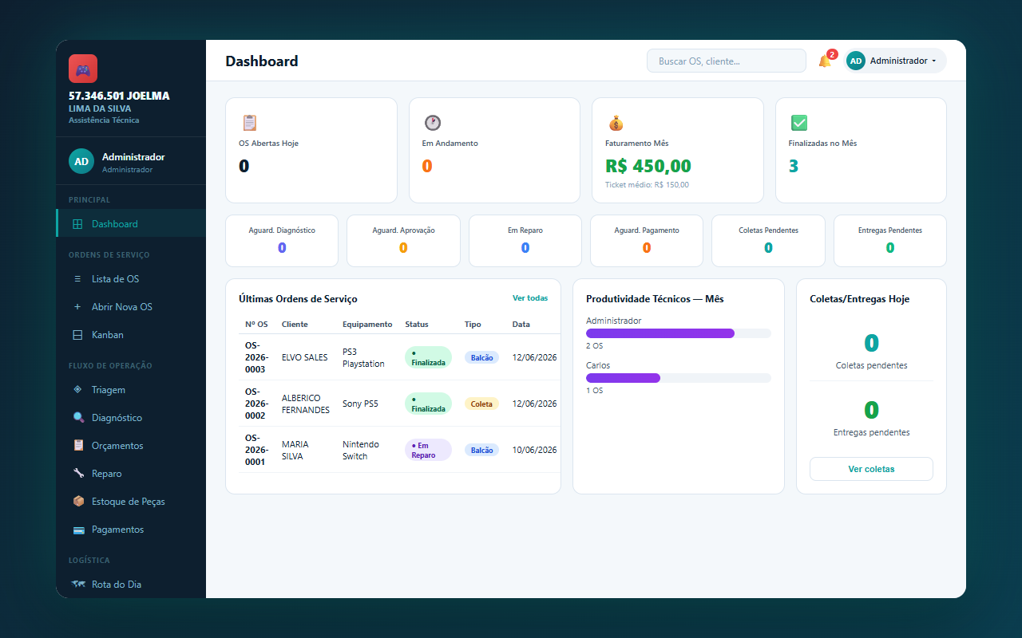Click the Kanban board icon

click(77, 335)
